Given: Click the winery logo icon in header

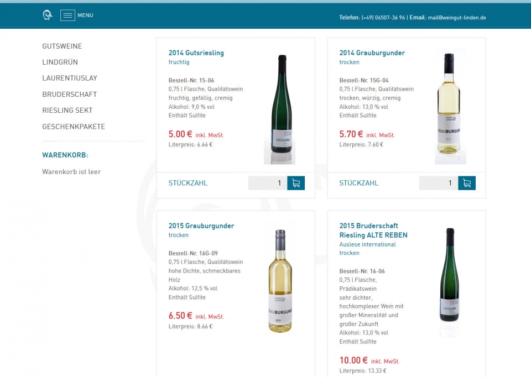Looking at the screenshot, I should [48, 15].
